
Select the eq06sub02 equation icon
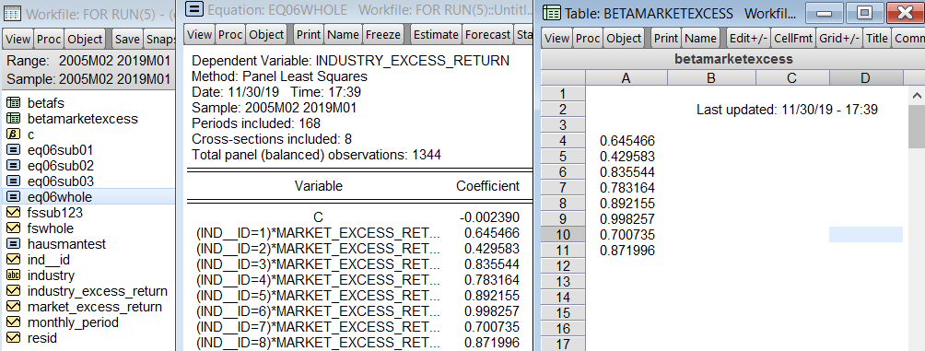pyautogui.click(x=12, y=166)
